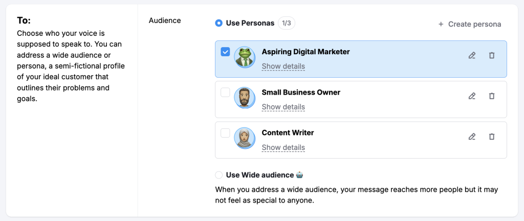Delete the Aspiring Digital Marketer persona
Image resolution: width=524 pixels, height=221 pixels.
coord(492,55)
